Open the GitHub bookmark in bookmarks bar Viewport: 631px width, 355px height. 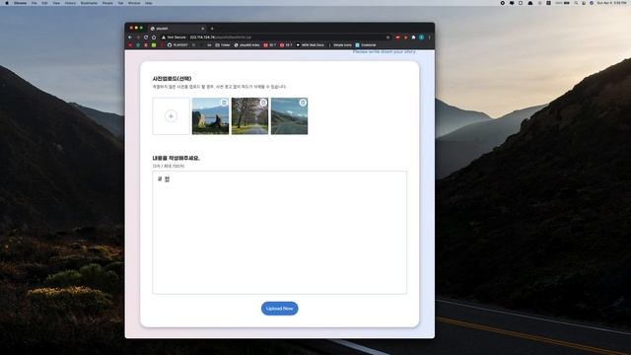click(x=177, y=45)
